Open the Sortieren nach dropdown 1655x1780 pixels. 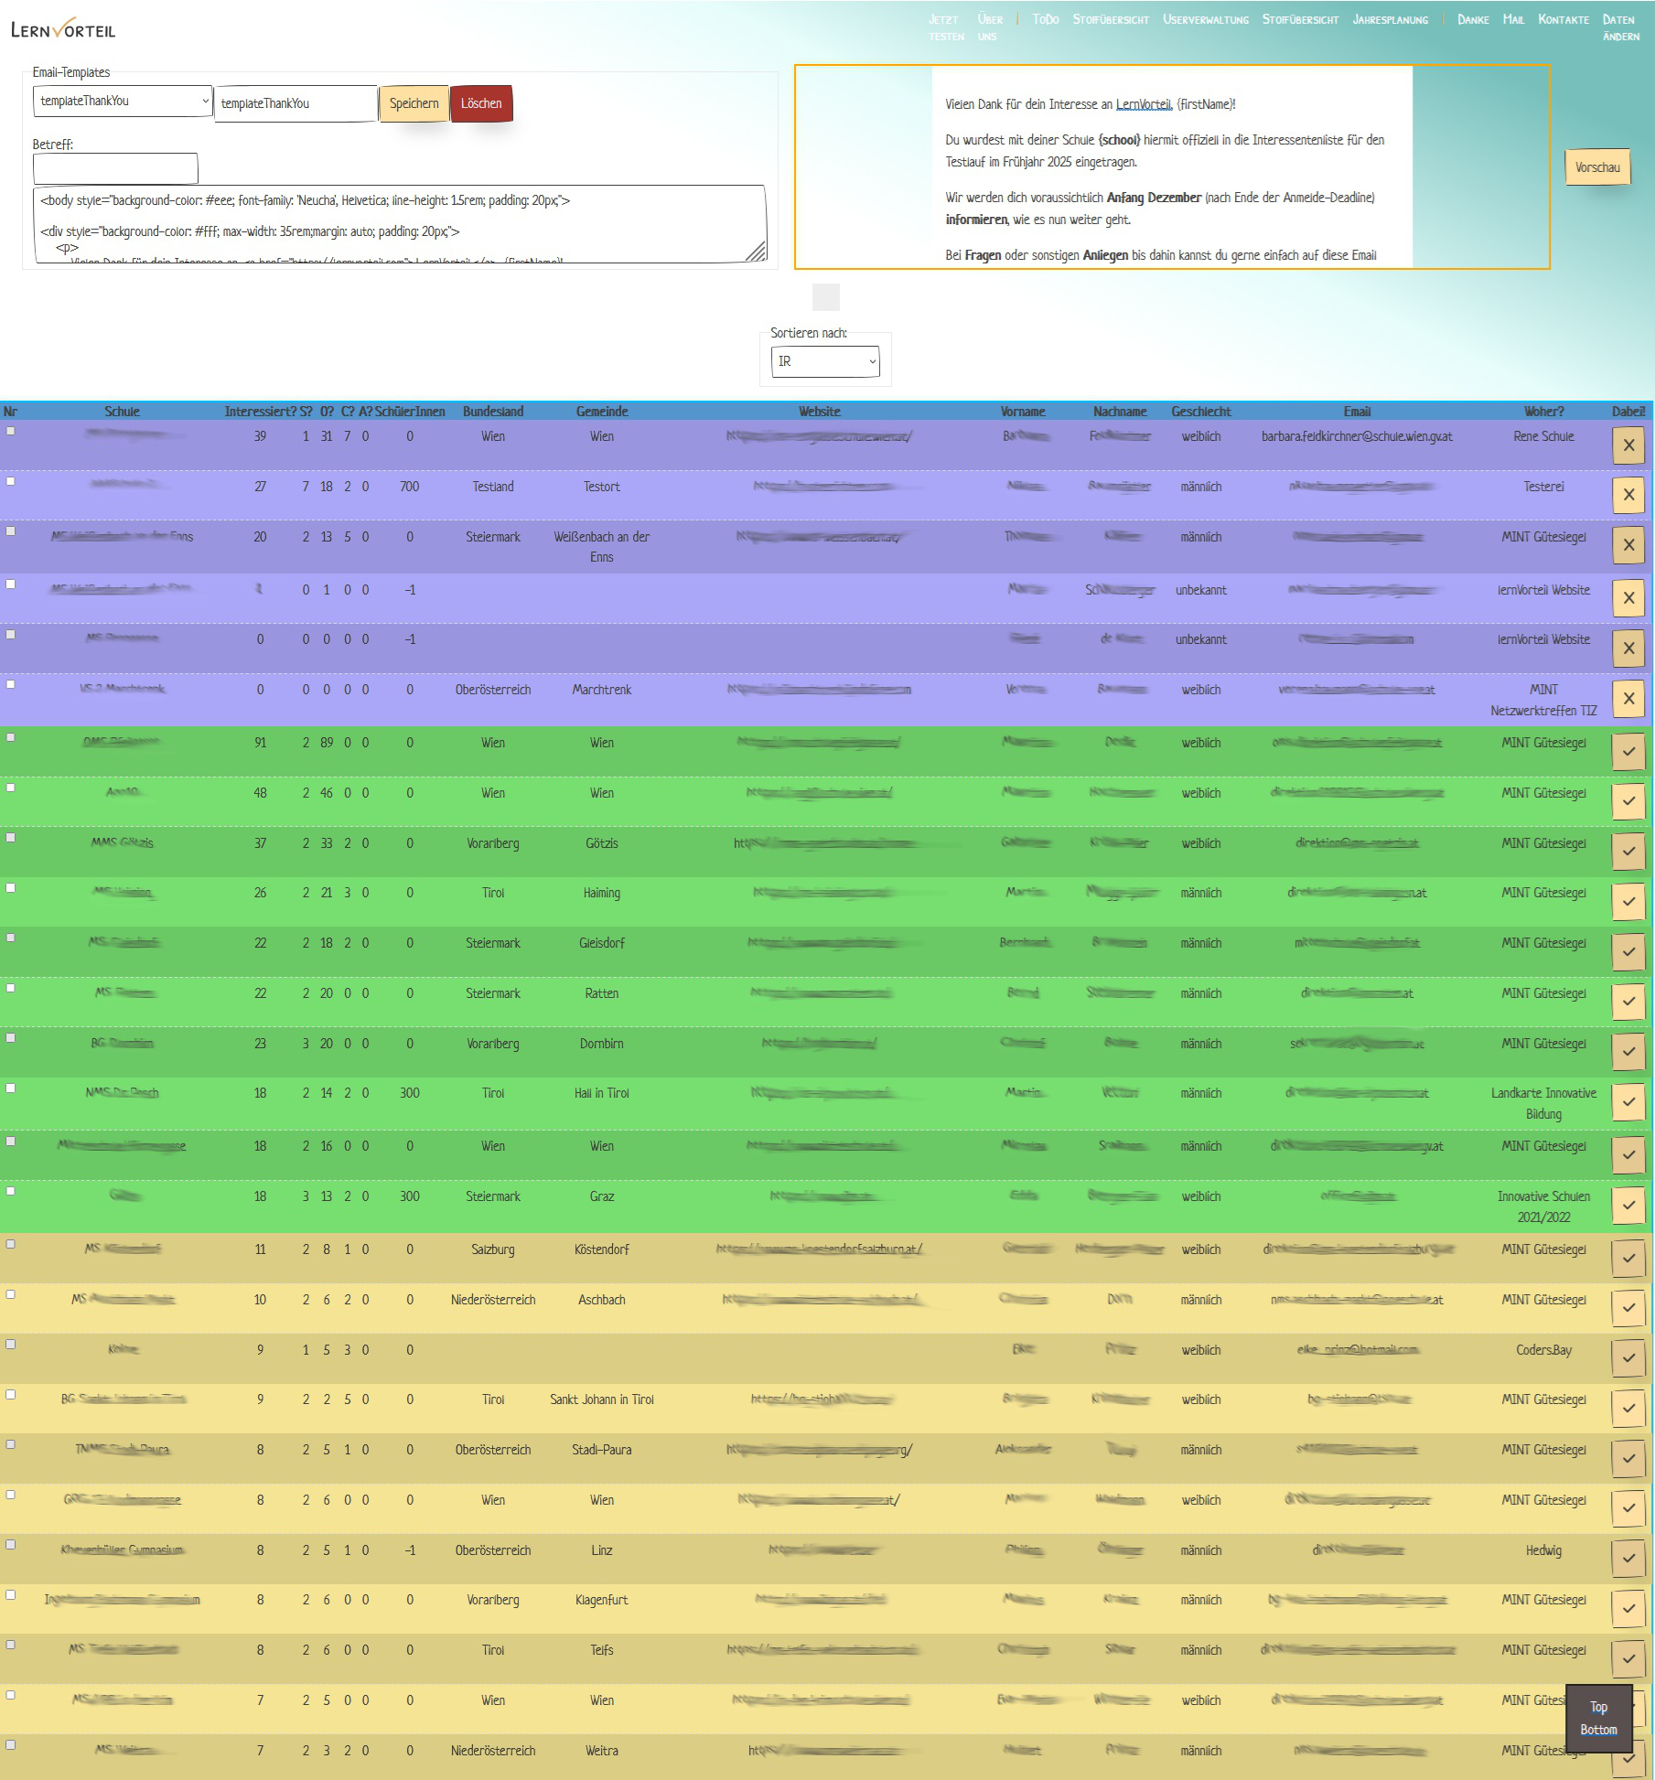coord(824,361)
